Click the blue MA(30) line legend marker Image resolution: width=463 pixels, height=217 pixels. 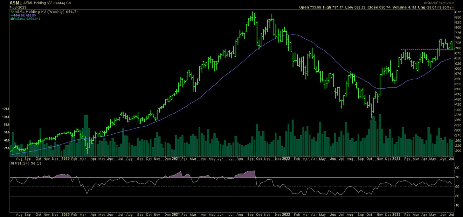pyautogui.click(x=12, y=15)
